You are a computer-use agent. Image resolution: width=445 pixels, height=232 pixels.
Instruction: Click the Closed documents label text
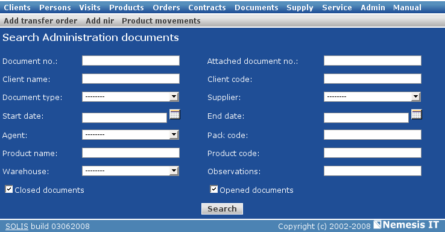(49, 190)
